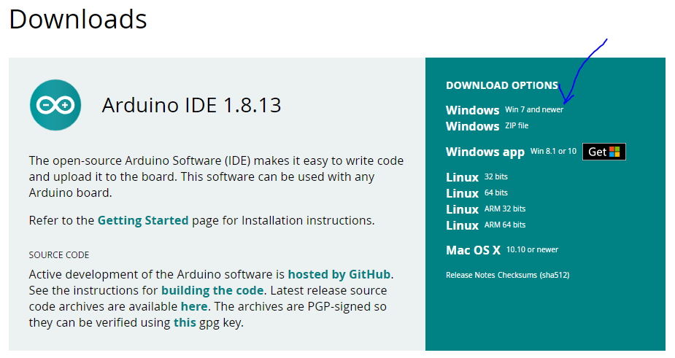Viewport: 675px width, 358px height.
Task: Download Linux ARM 32 bits version
Action: [485, 209]
